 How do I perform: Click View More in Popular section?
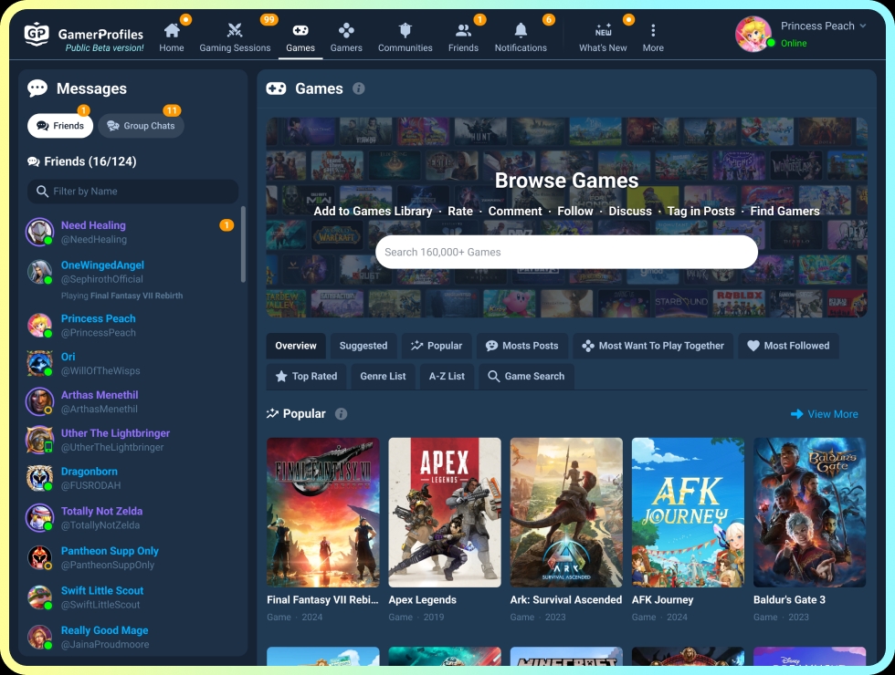click(825, 413)
